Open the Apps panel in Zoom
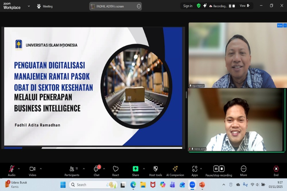Screen dimensions: 287x191 (195, 169)
